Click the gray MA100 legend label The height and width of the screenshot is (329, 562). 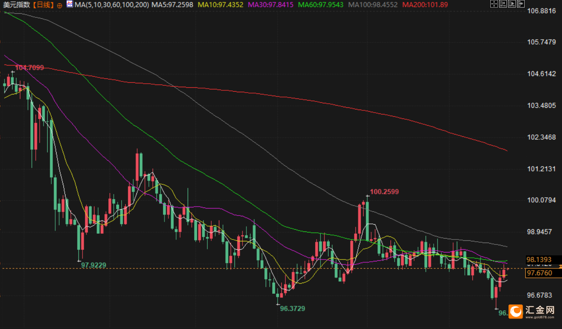pyautogui.click(x=373, y=5)
